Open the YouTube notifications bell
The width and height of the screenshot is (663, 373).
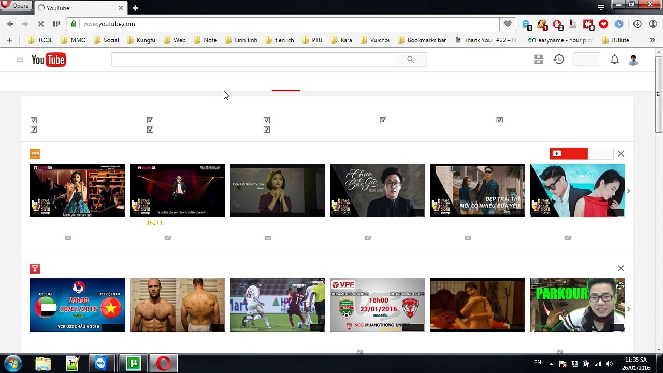tap(614, 60)
